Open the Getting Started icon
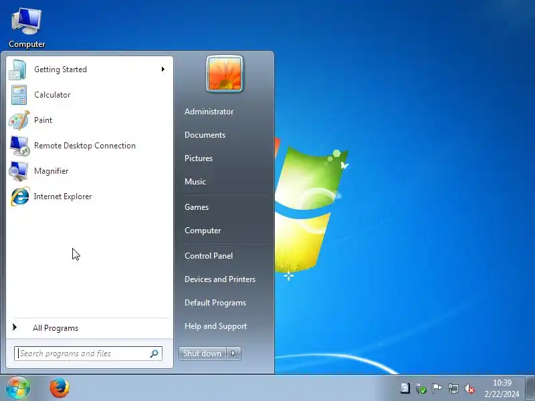Image resolution: width=535 pixels, height=401 pixels. (18, 70)
